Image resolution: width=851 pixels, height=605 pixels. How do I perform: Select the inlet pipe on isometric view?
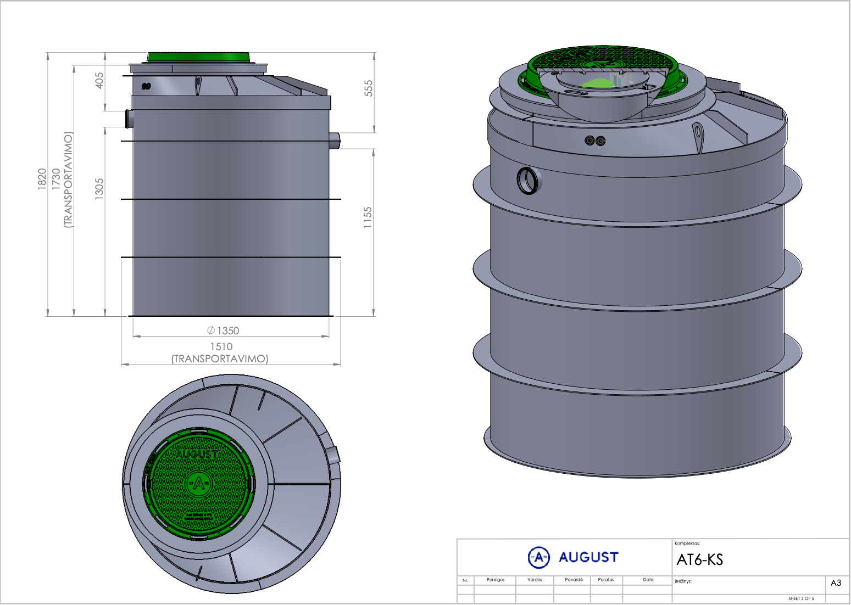point(529,180)
